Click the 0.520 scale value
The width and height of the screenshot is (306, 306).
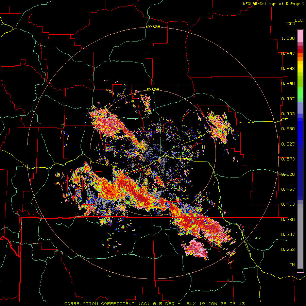point(288,174)
